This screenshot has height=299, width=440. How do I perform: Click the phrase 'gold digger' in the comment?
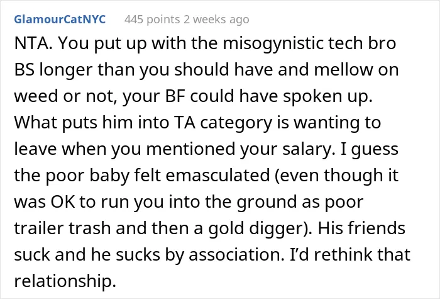tap(257, 229)
